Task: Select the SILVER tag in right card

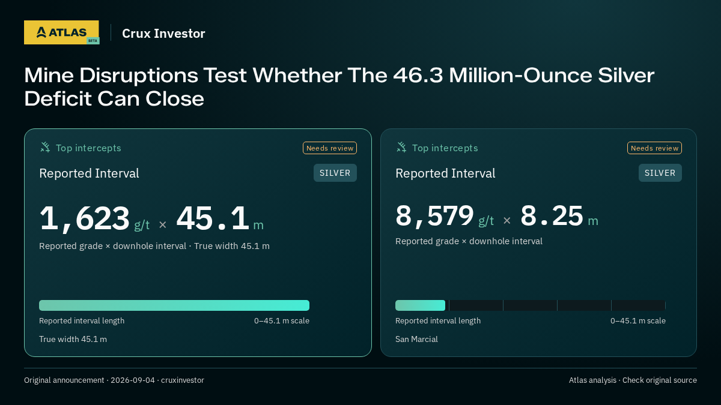Action: [660, 173]
